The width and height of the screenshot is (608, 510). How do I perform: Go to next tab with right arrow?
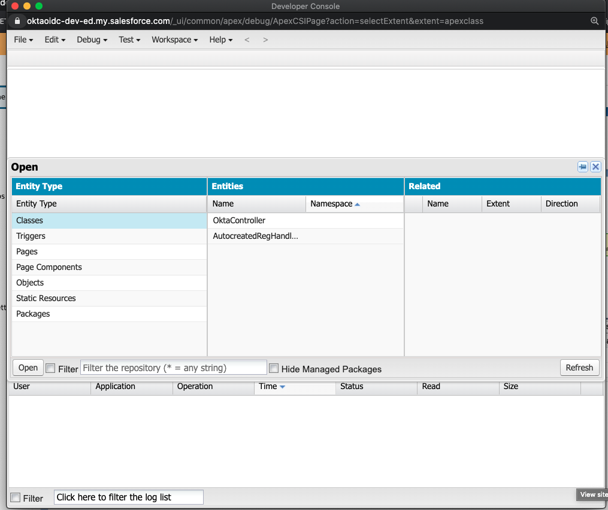[x=265, y=40]
